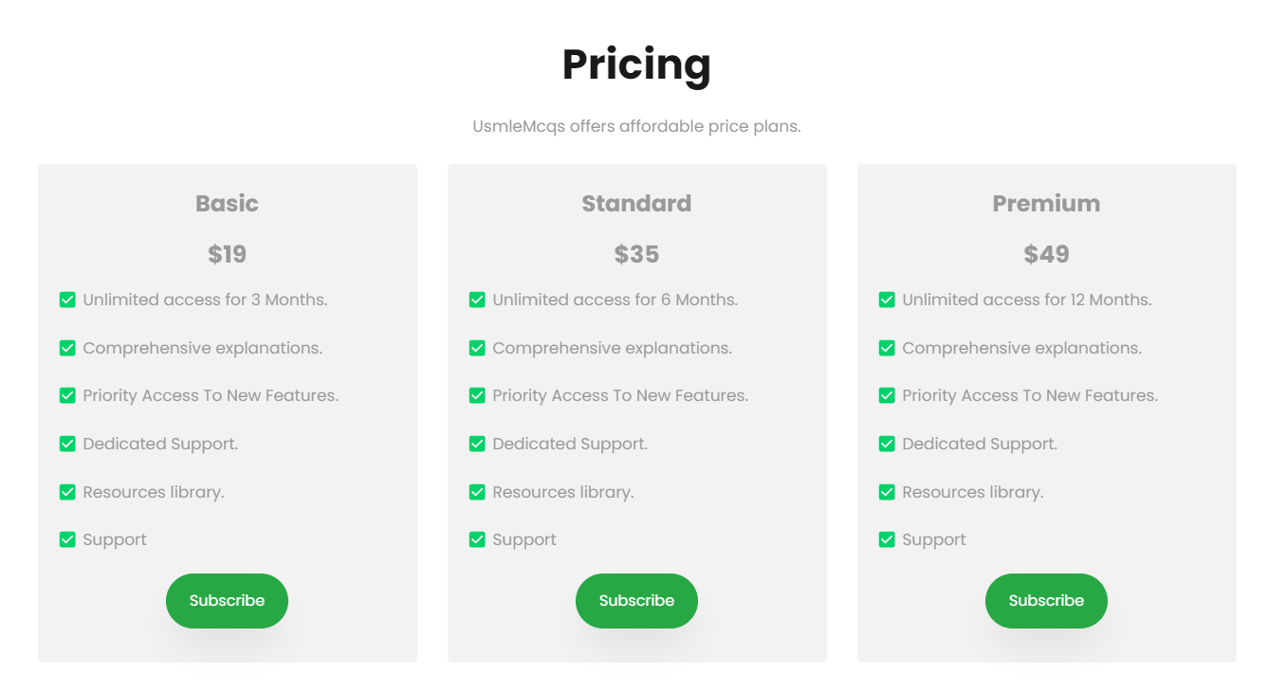1286x692 pixels.
Task: Click checkmark for Standard's 6 months unlimited access
Action: tap(477, 299)
